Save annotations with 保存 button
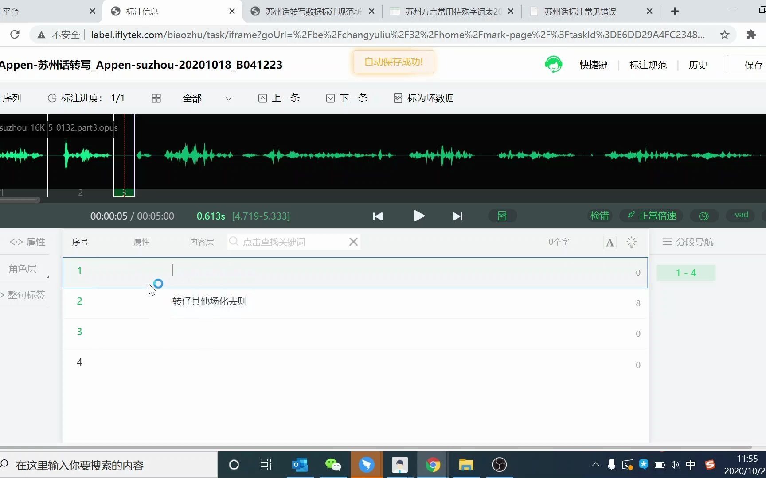Screen dimensions: 766x478 point(749,65)
